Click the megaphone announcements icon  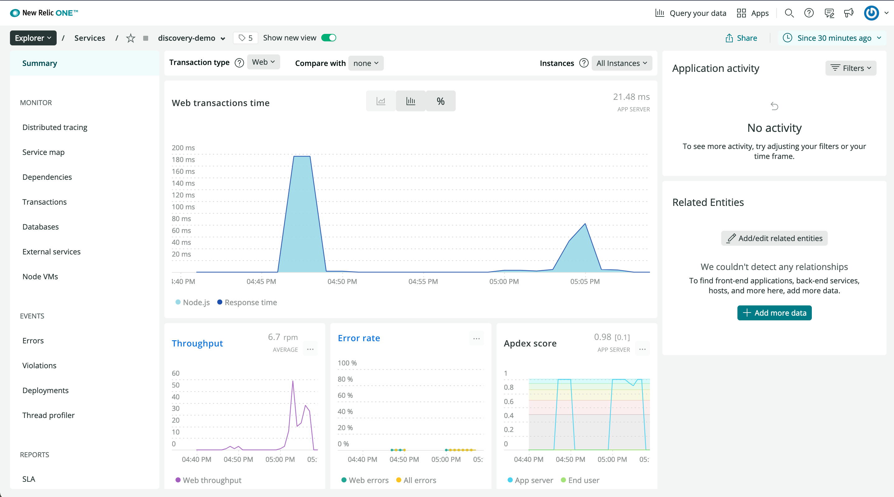(x=849, y=13)
